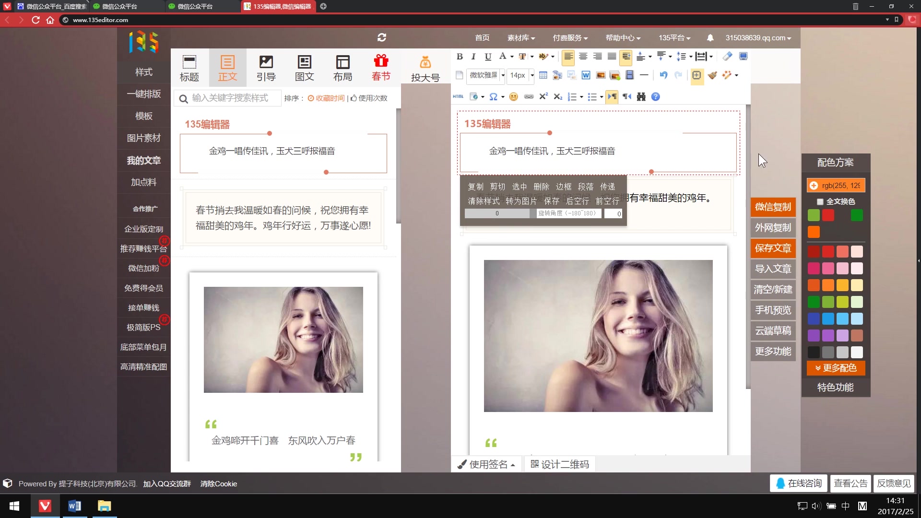
Task: Expand ordered list dropdown arrow
Action: tap(581, 97)
